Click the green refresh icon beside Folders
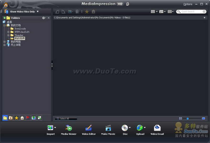Image resolution: width=210 pixels, height=143 pixels. pos(4,18)
